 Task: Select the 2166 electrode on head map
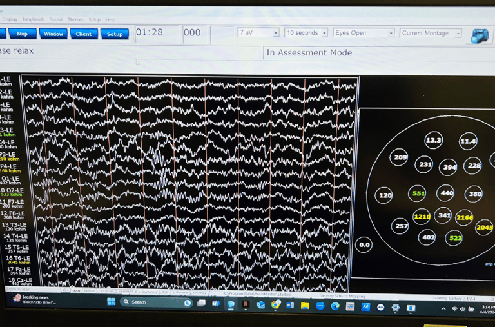pyautogui.click(x=464, y=217)
